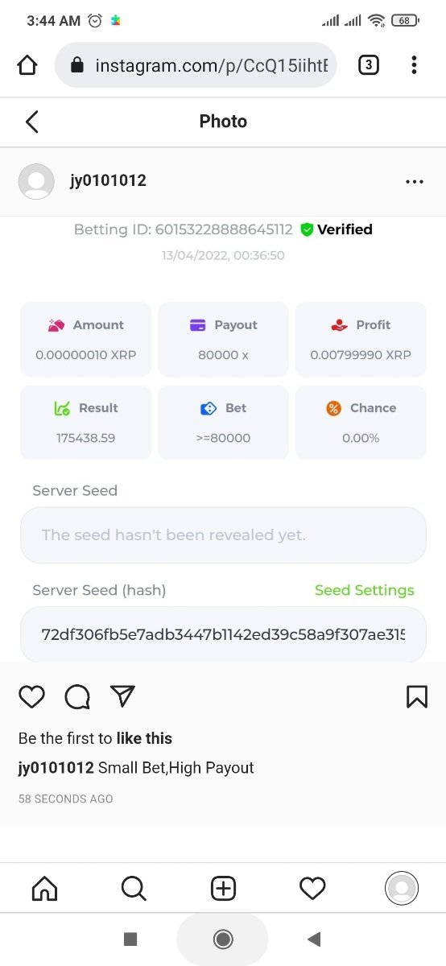Viewport: 446px width, 966px height.
Task: Open the browser tab switcher showing 3
Action: [368, 65]
